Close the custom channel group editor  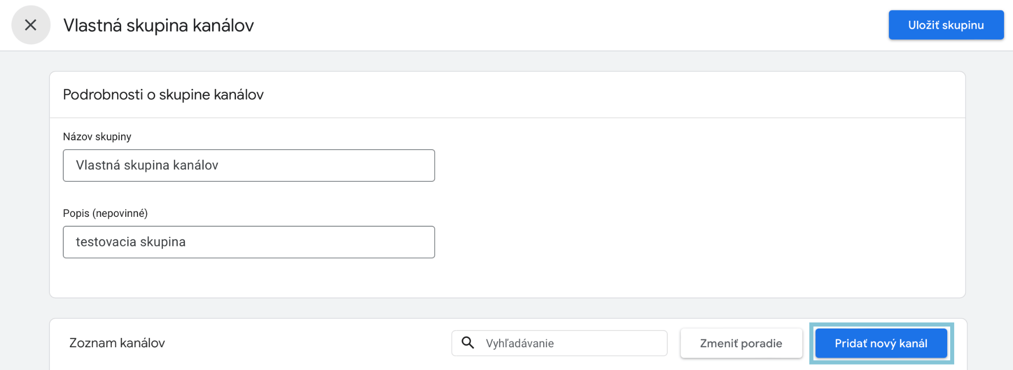[x=31, y=25]
